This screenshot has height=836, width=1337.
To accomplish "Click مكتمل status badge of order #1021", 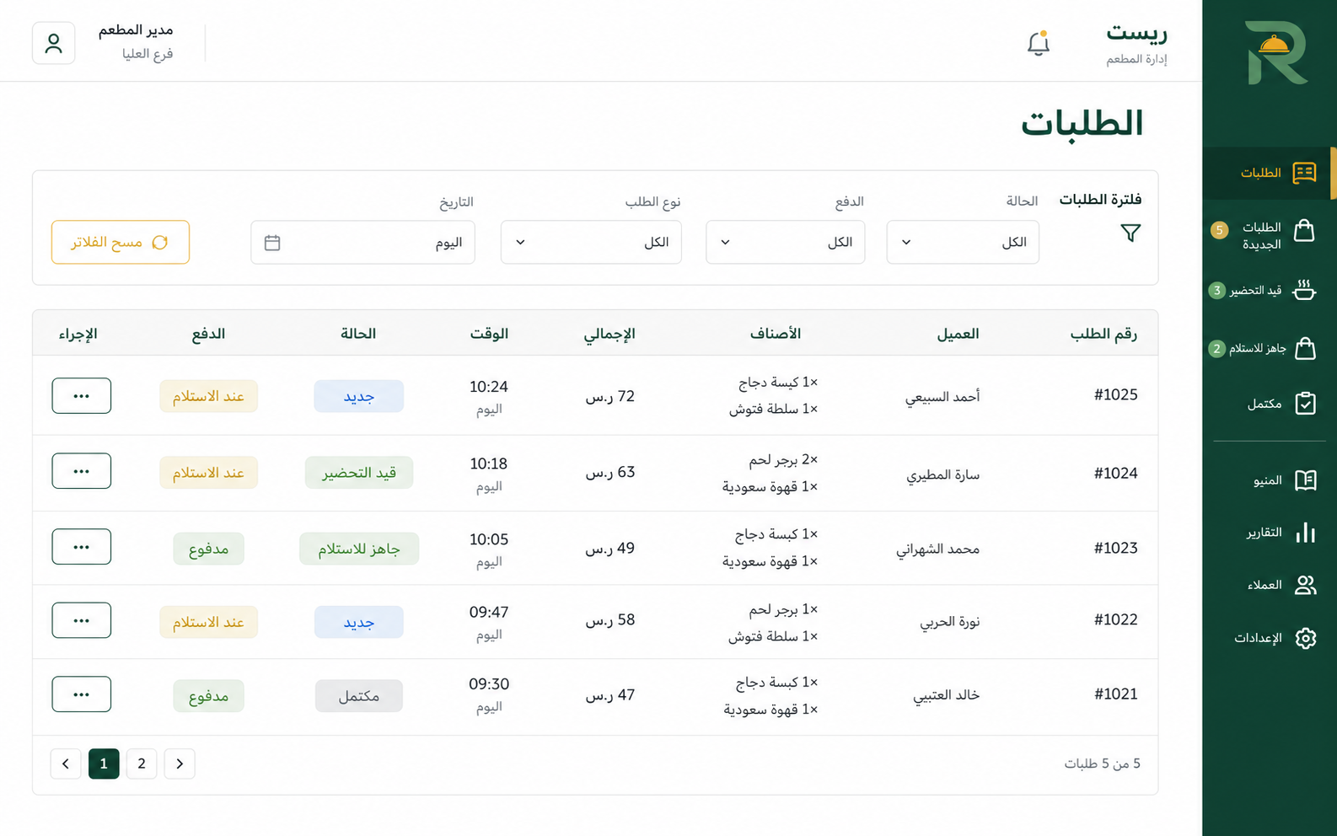I will [x=359, y=696].
